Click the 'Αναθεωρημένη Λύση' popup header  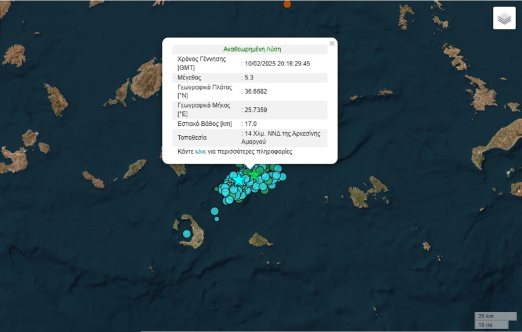(252, 50)
